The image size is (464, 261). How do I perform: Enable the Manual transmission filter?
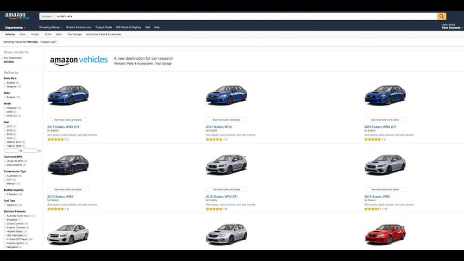5,184
